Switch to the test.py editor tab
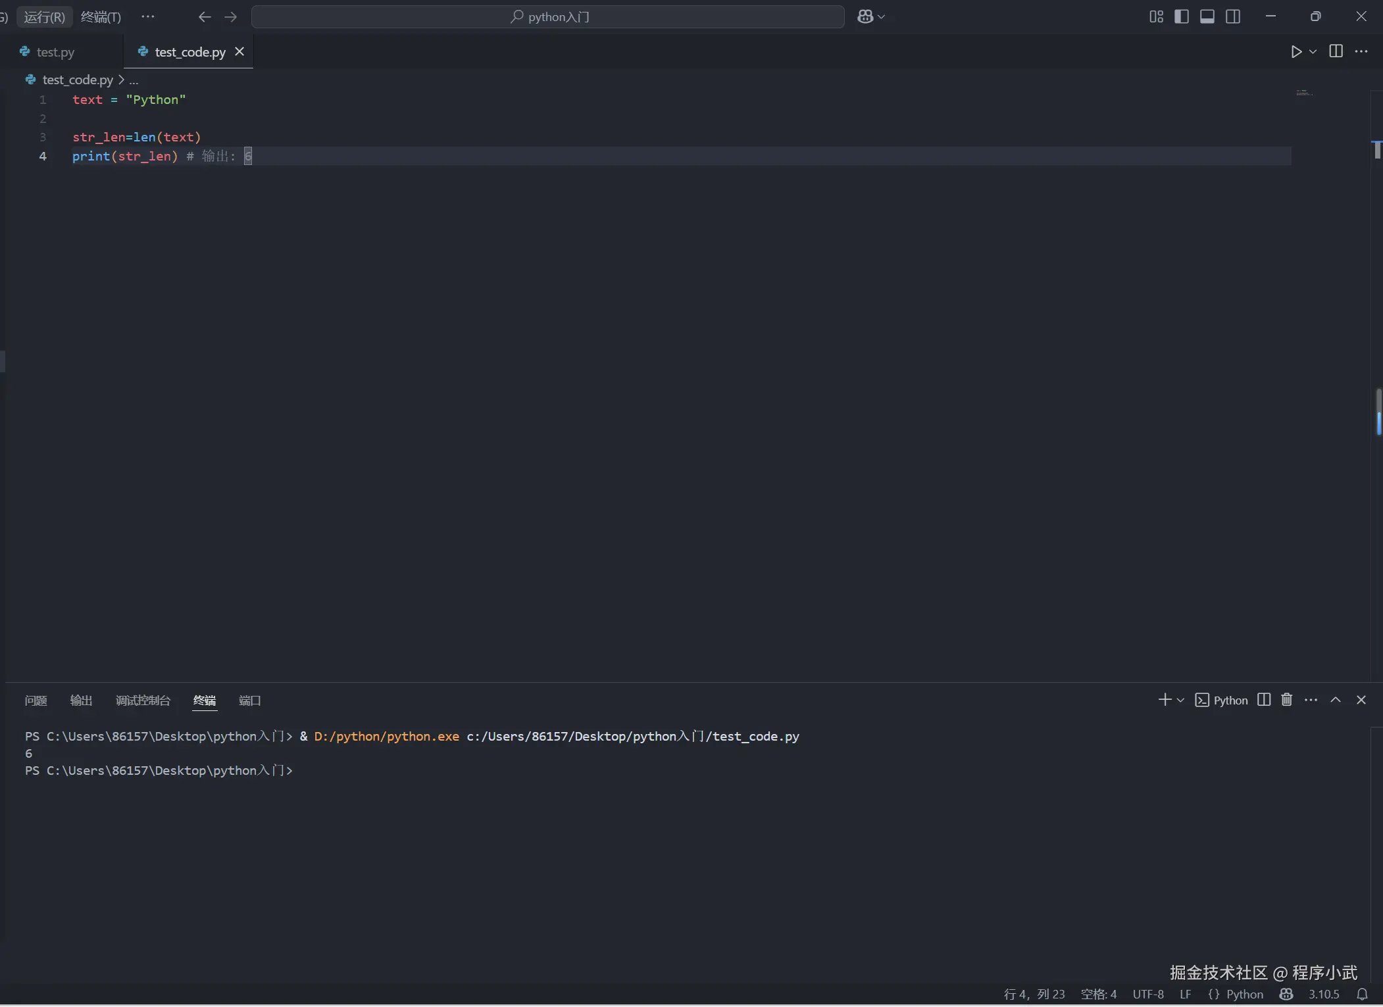Viewport: 1383px width, 1007px height. coord(55,52)
